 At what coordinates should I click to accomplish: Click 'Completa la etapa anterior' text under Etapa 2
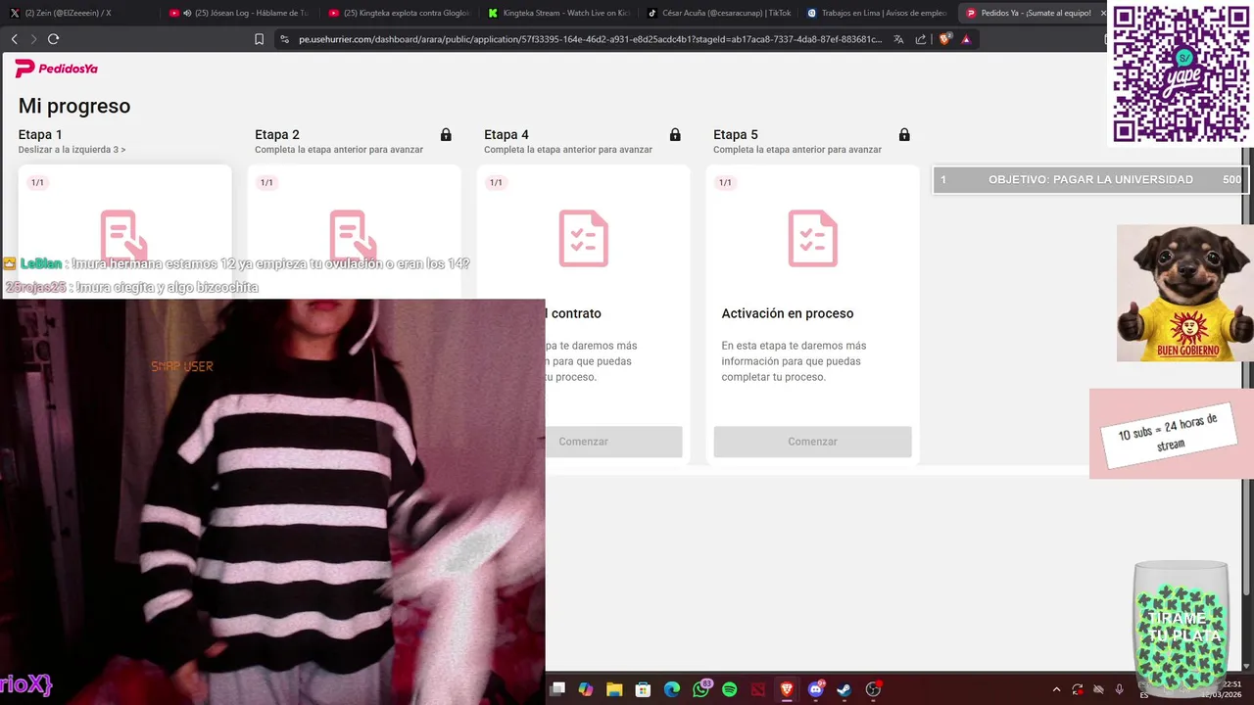point(339,150)
